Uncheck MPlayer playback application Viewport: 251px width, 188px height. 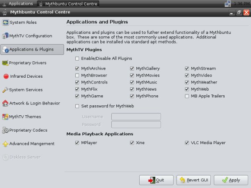pos(77,143)
